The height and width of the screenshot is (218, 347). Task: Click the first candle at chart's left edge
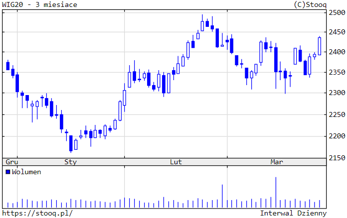(x=7, y=65)
